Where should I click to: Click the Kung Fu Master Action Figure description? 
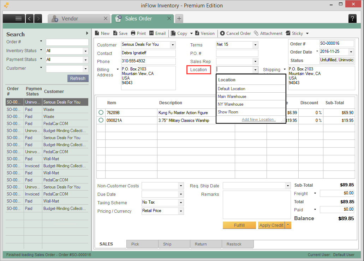pos(183,113)
